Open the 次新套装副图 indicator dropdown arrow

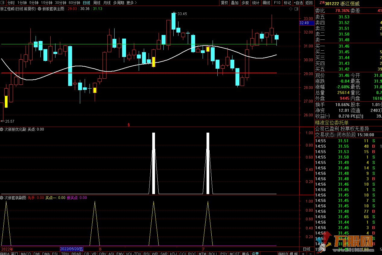pos(2,198)
